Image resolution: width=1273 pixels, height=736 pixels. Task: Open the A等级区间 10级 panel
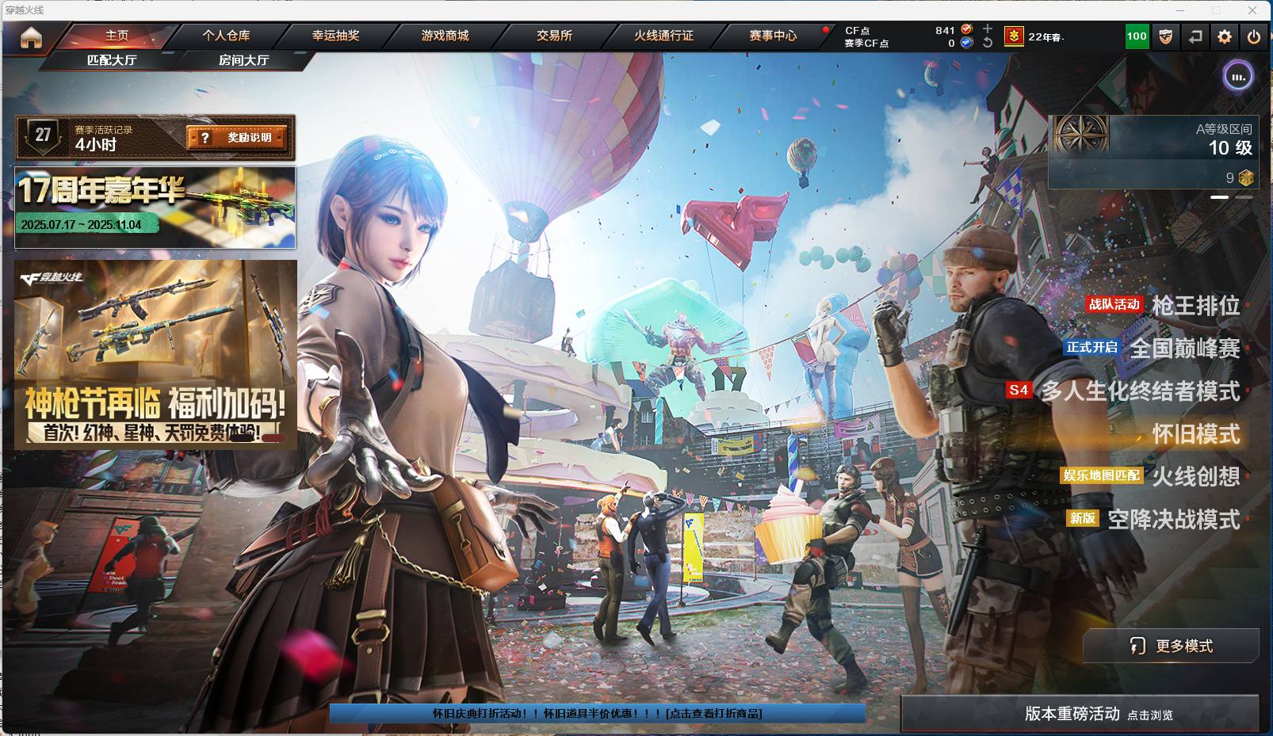tap(1153, 152)
